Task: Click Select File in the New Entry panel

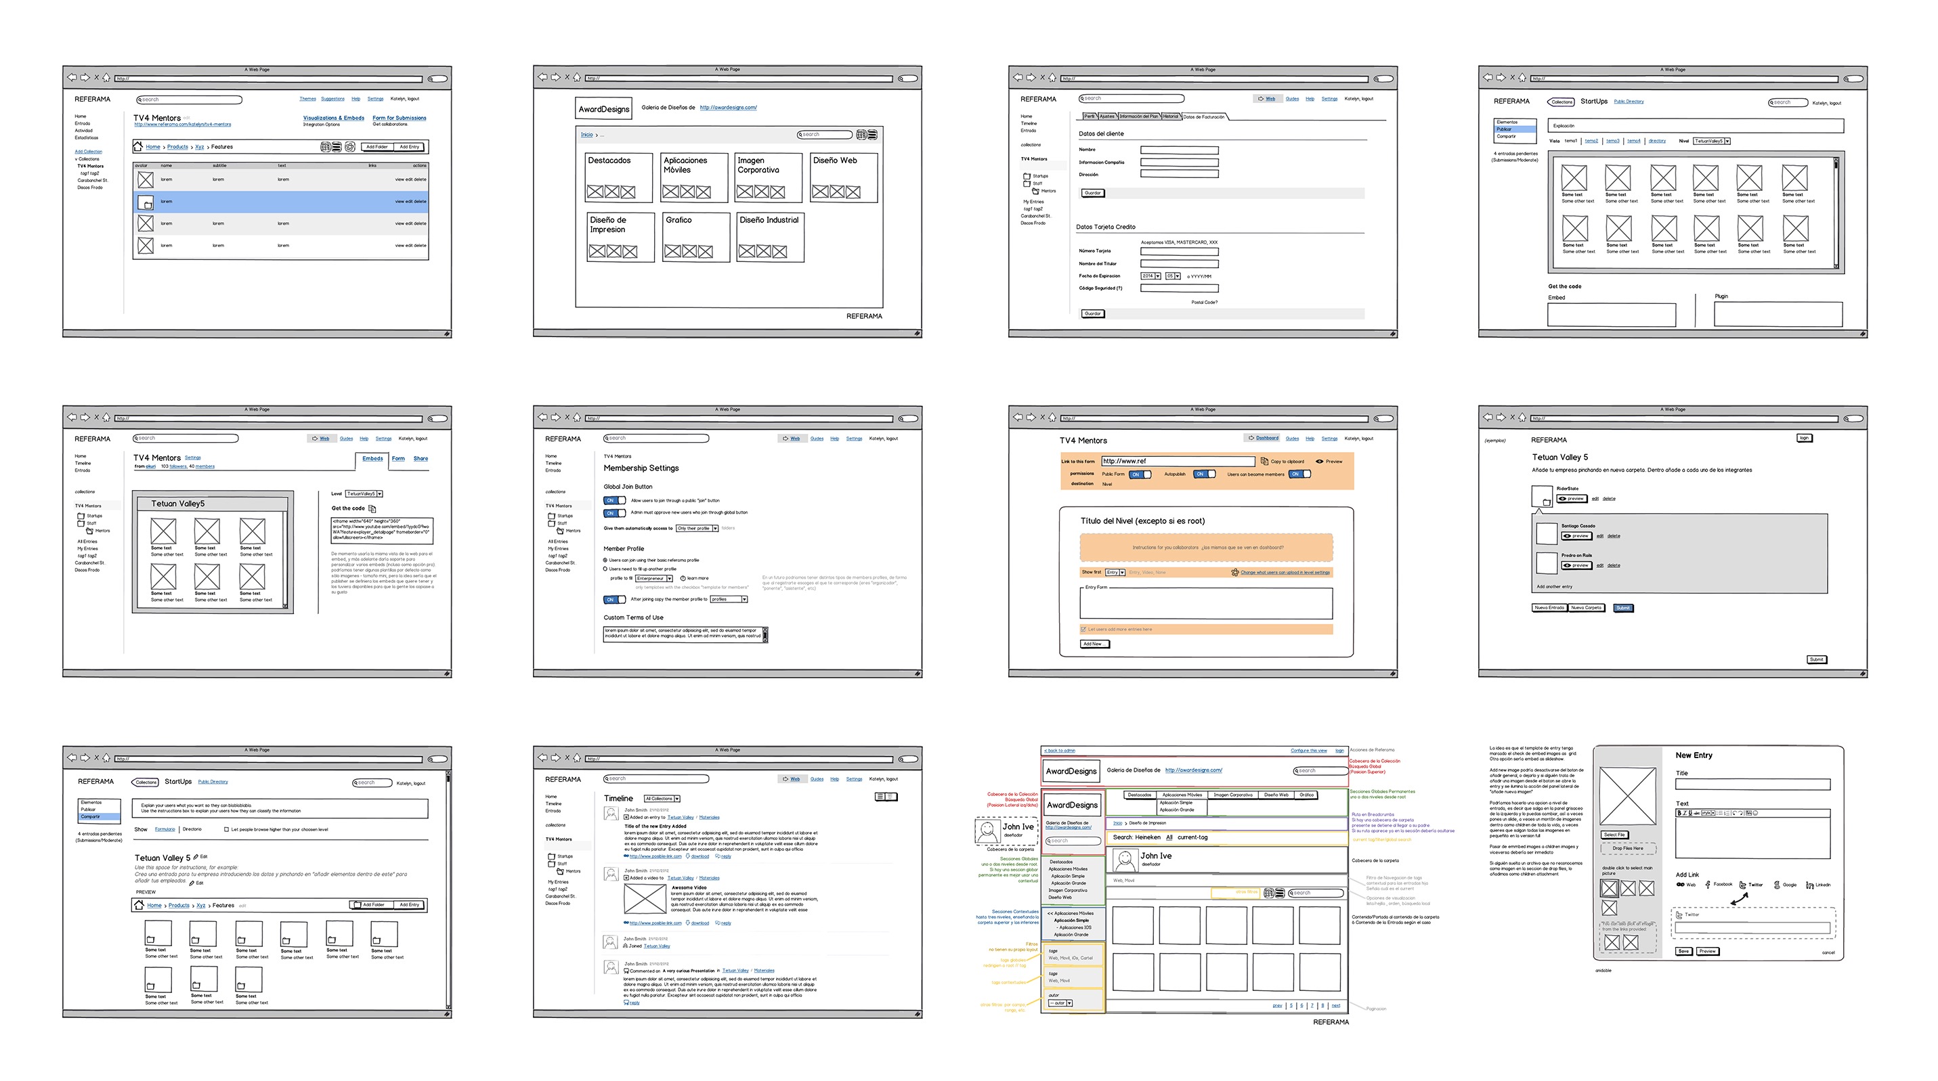Action: [x=1614, y=835]
